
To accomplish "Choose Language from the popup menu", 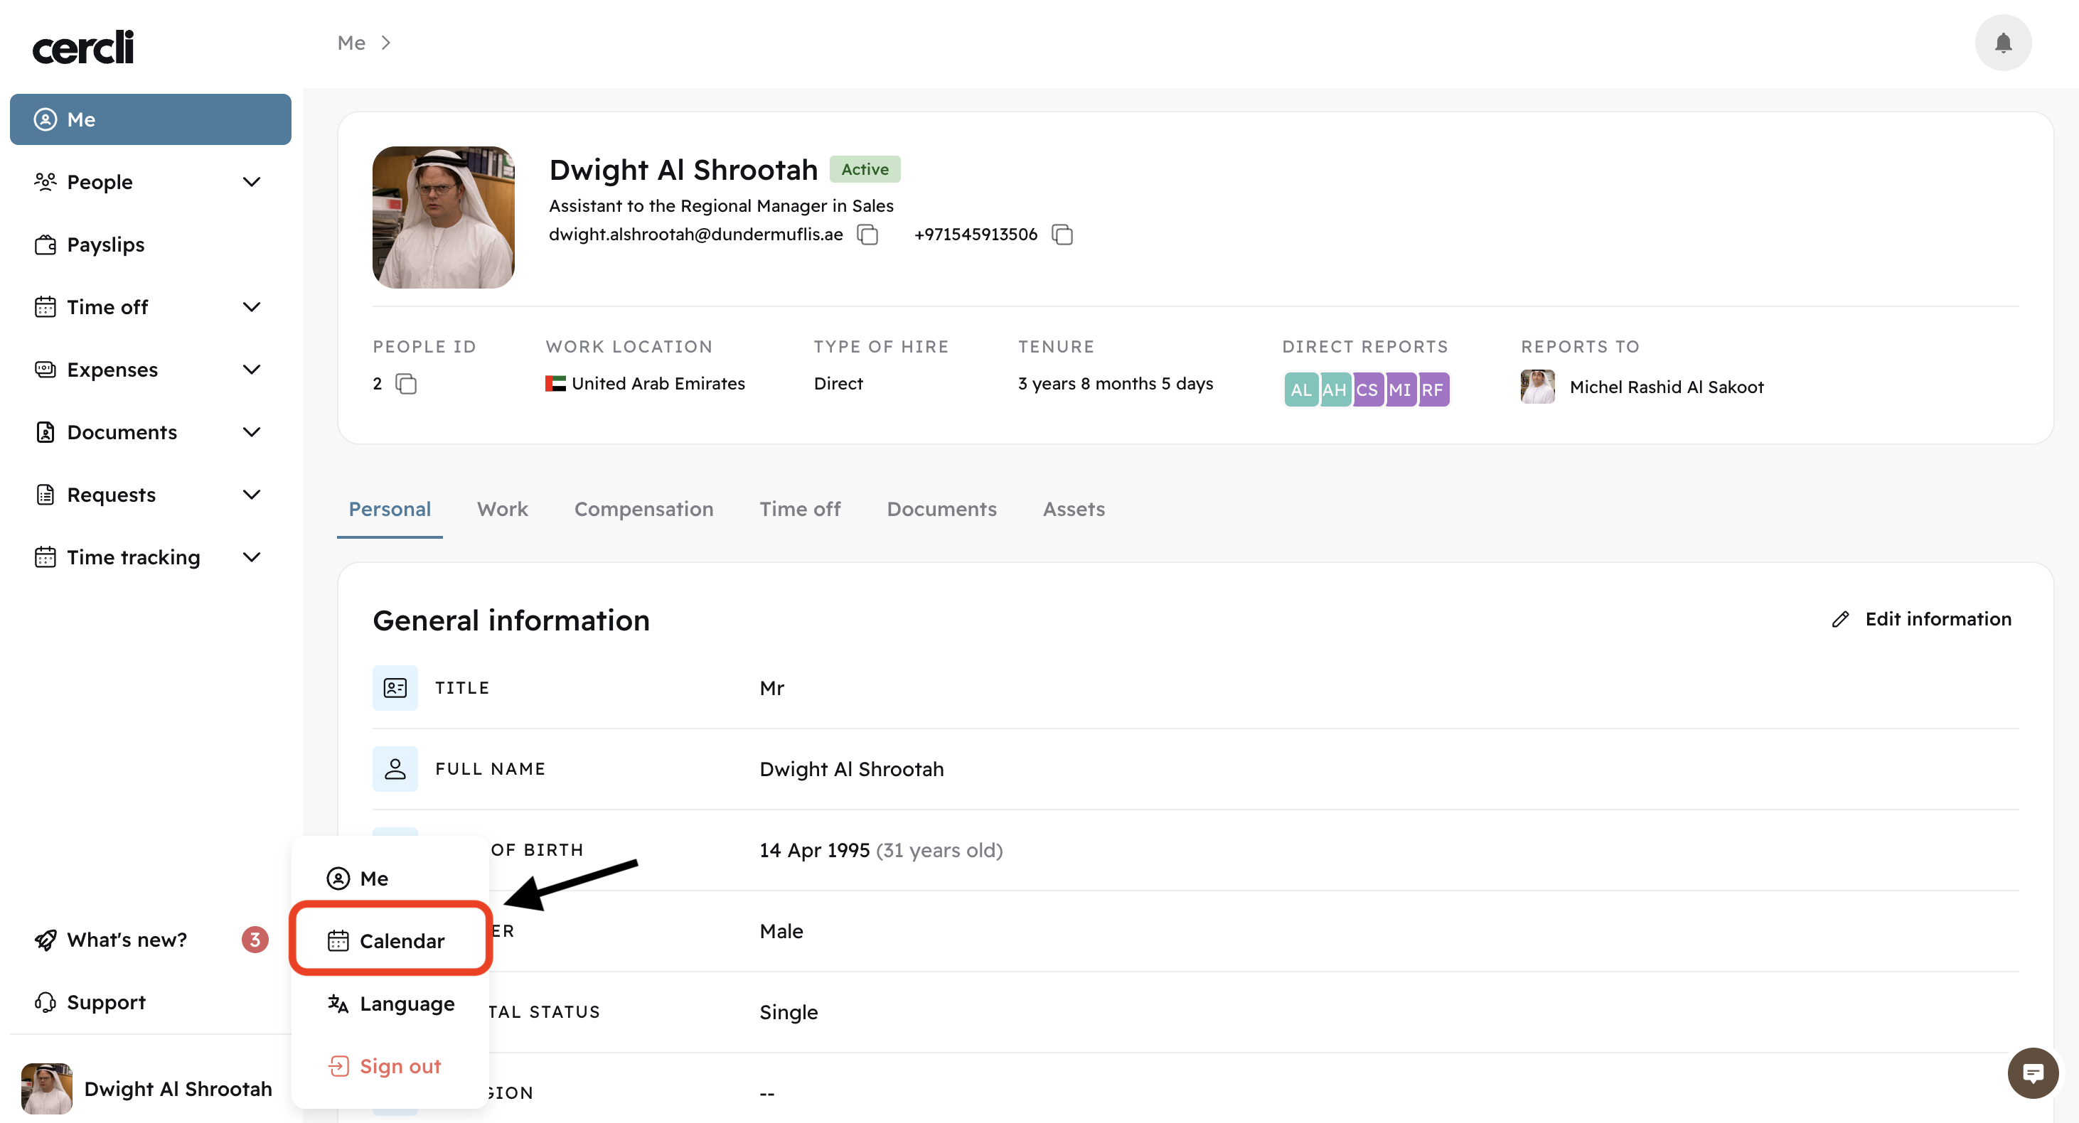I will pos(390,1004).
